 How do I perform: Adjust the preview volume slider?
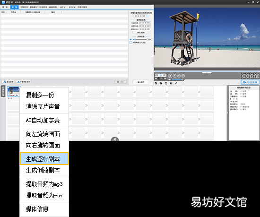(177, 80)
